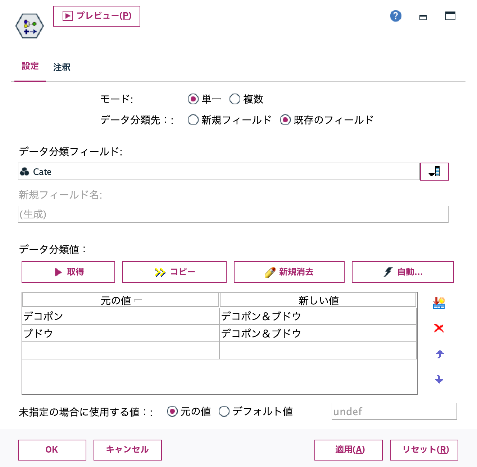Copy values using the コピー double-chevron icon
The height and width of the screenshot is (467, 477).
[x=174, y=272]
